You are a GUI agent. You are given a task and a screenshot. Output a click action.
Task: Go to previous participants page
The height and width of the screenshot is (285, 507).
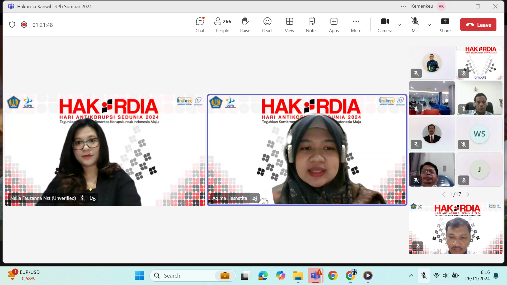[x=444, y=194]
